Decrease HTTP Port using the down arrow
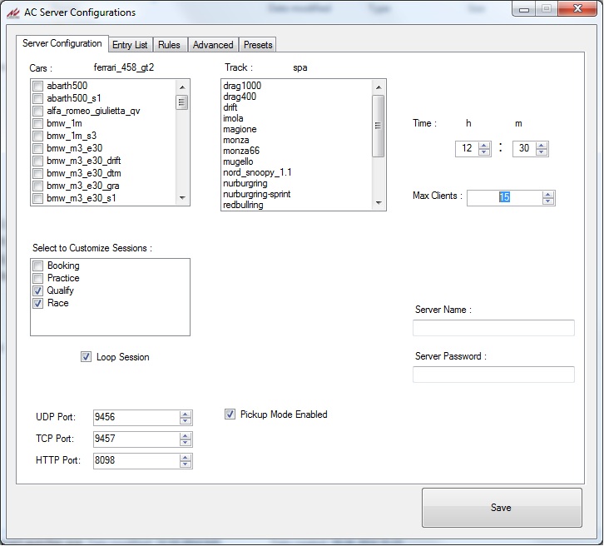Screen dimensions: 604x546 click(x=186, y=465)
